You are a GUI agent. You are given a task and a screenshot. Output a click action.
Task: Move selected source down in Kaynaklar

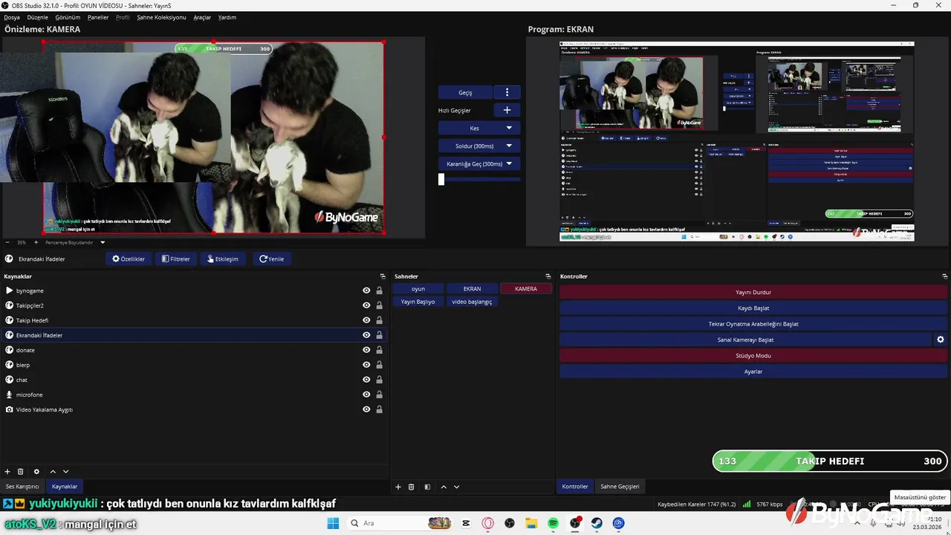66,472
